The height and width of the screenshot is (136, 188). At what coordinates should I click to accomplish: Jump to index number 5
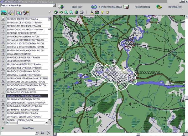coord(3,38)
